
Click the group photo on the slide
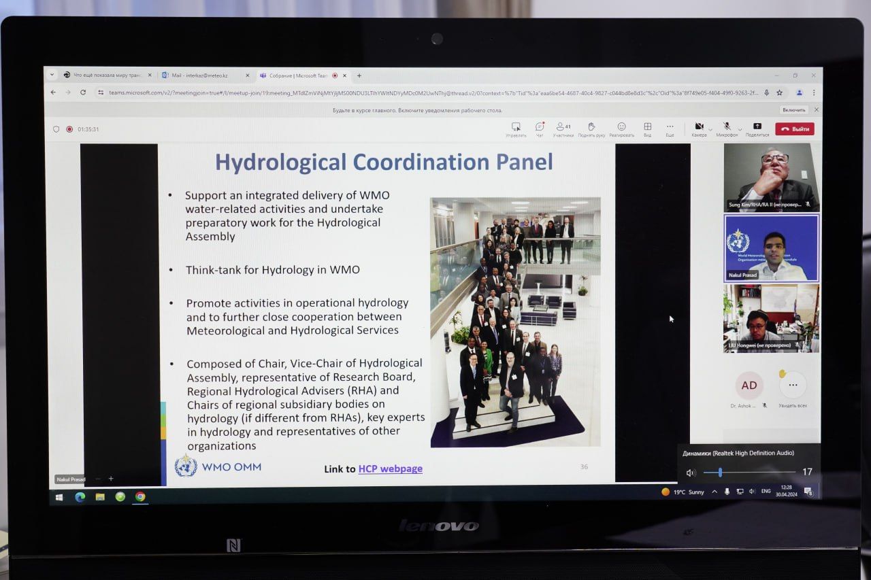tap(516, 322)
